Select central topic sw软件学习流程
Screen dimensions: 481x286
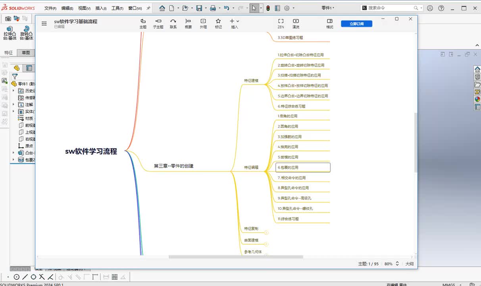pos(91,151)
